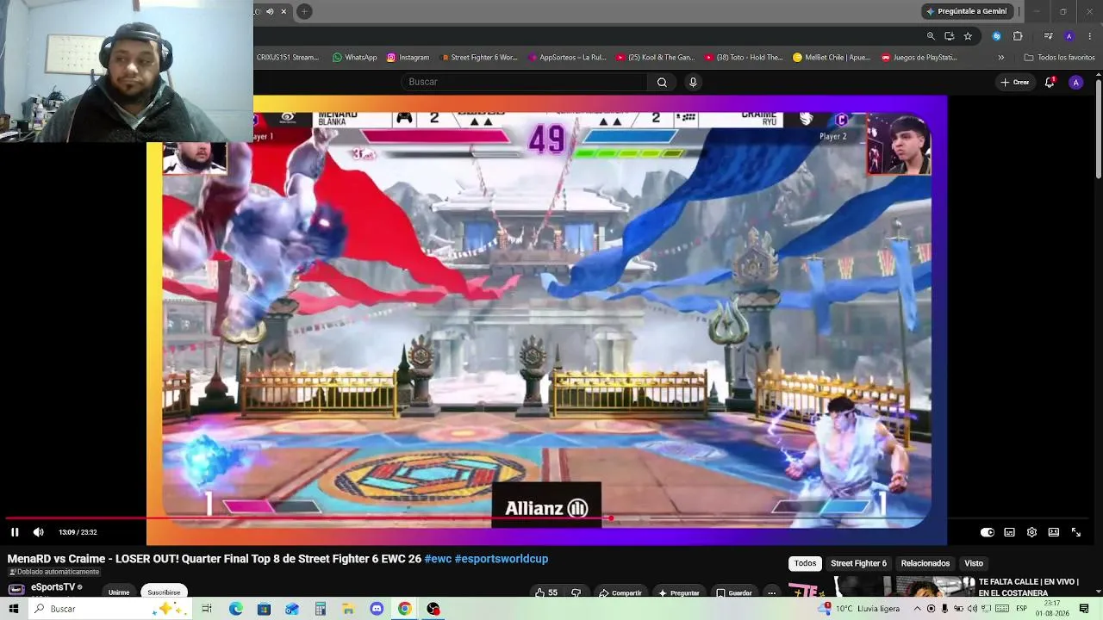The width and height of the screenshot is (1103, 620).
Task: Show hidden system tray icons
Action: pos(917,609)
